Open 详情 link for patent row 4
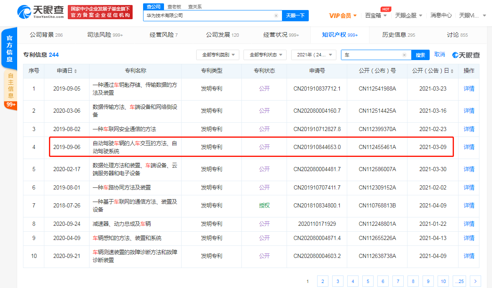Viewport: 492px width, 288px height. pos(469,147)
